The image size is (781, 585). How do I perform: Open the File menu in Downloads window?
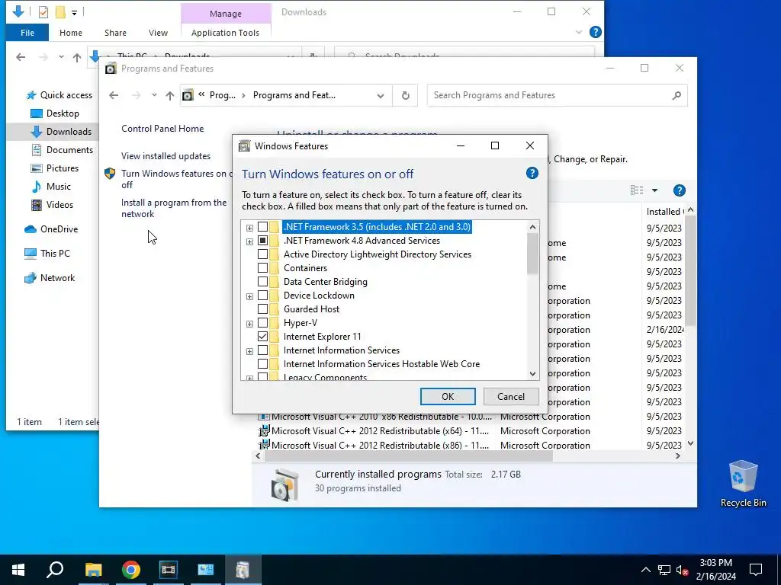pyautogui.click(x=27, y=33)
